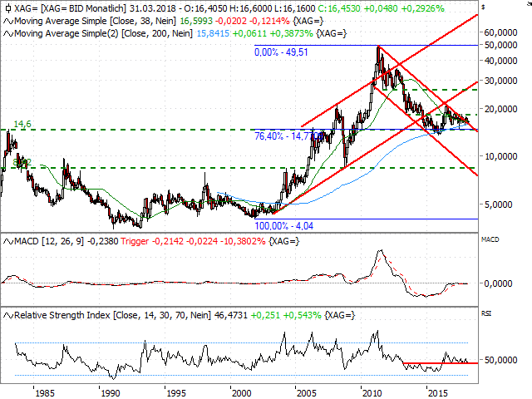Click the line icon before Moving Average Simple [Close, 38
The width and height of the screenshot is (532, 399).
pos(8,22)
